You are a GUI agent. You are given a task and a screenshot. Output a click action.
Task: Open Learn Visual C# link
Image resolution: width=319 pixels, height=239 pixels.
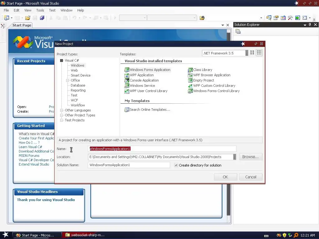pyautogui.click(x=31, y=147)
